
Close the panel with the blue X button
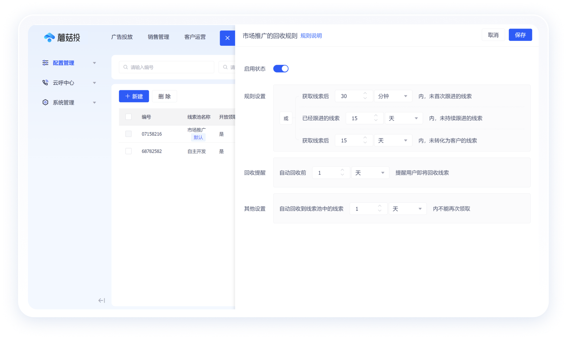click(227, 38)
